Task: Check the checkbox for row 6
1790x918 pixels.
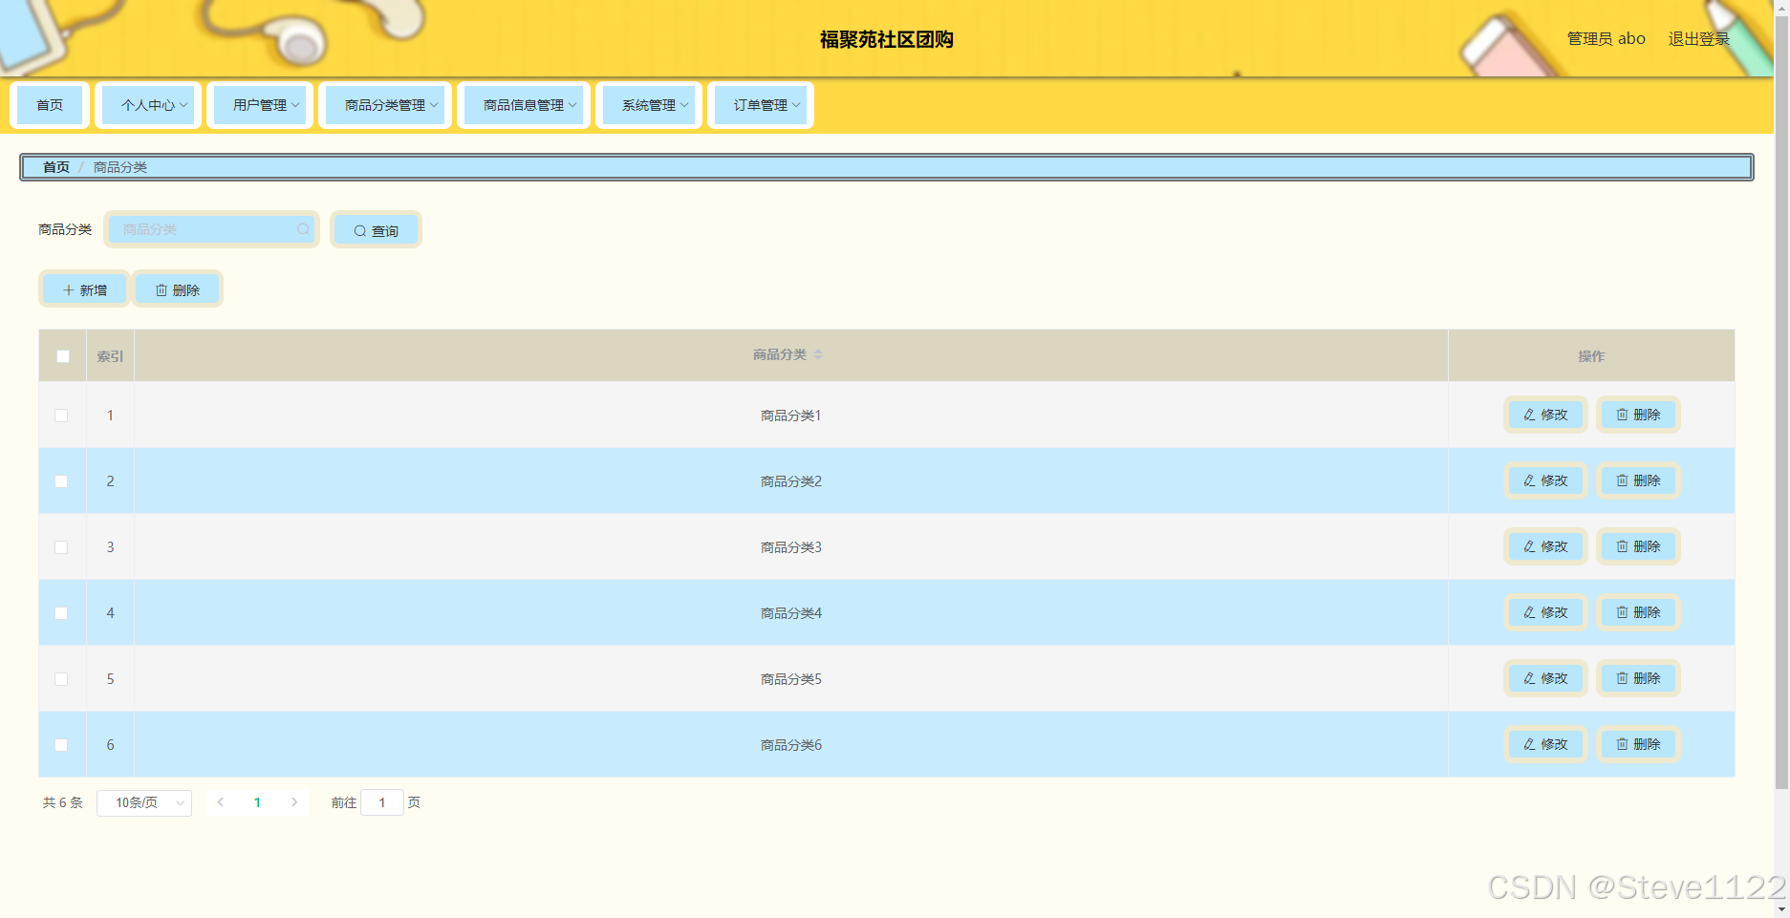Action: [x=61, y=745]
